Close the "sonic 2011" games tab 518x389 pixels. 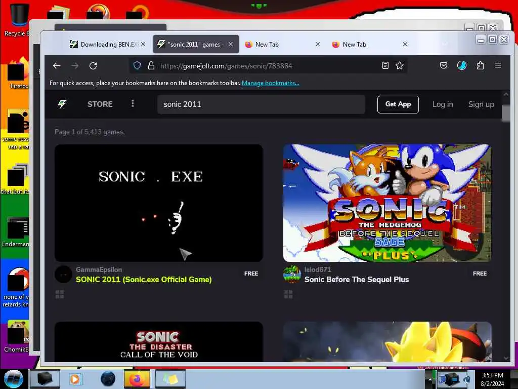[231, 44]
